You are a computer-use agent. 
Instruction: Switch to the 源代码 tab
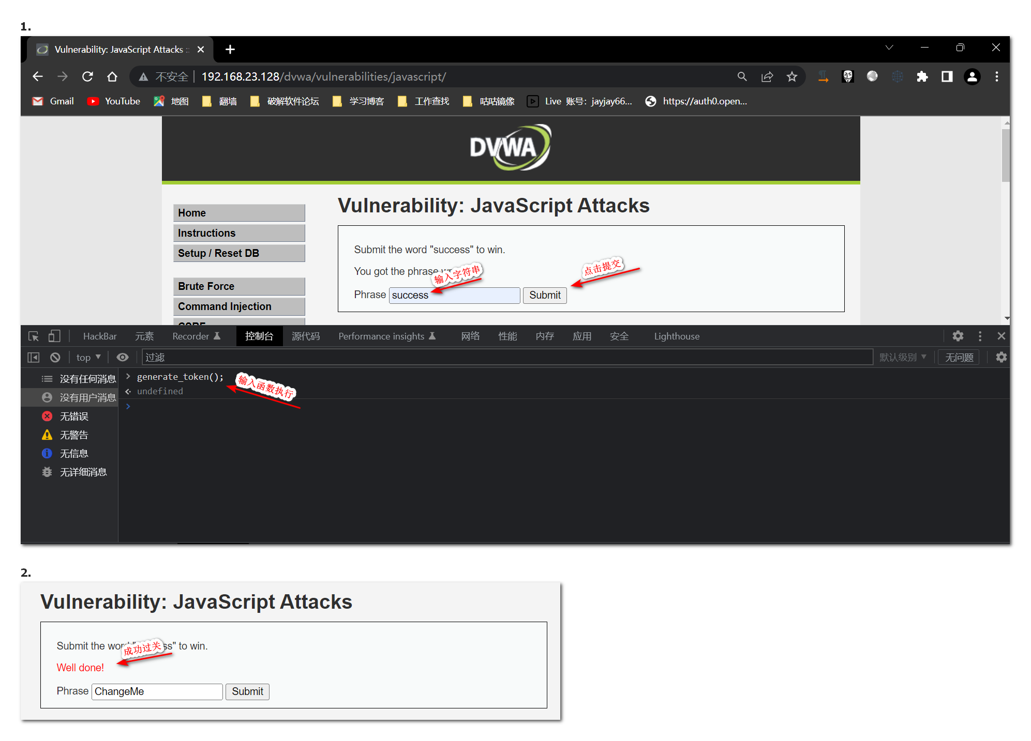coord(305,336)
